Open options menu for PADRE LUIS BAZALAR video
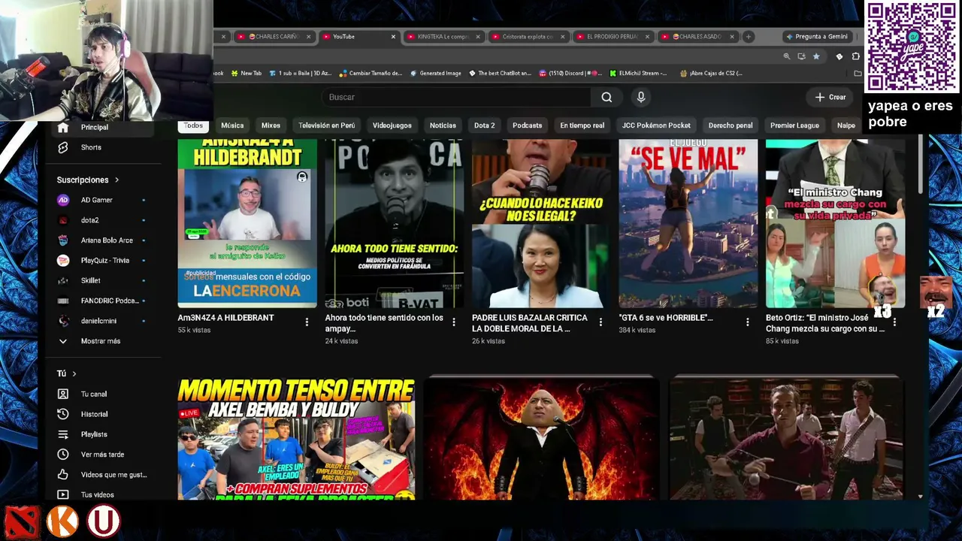 [600, 322]
